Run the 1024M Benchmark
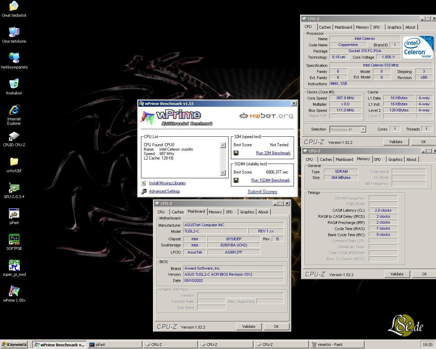The image size is (436, 349). pos(270,180)
